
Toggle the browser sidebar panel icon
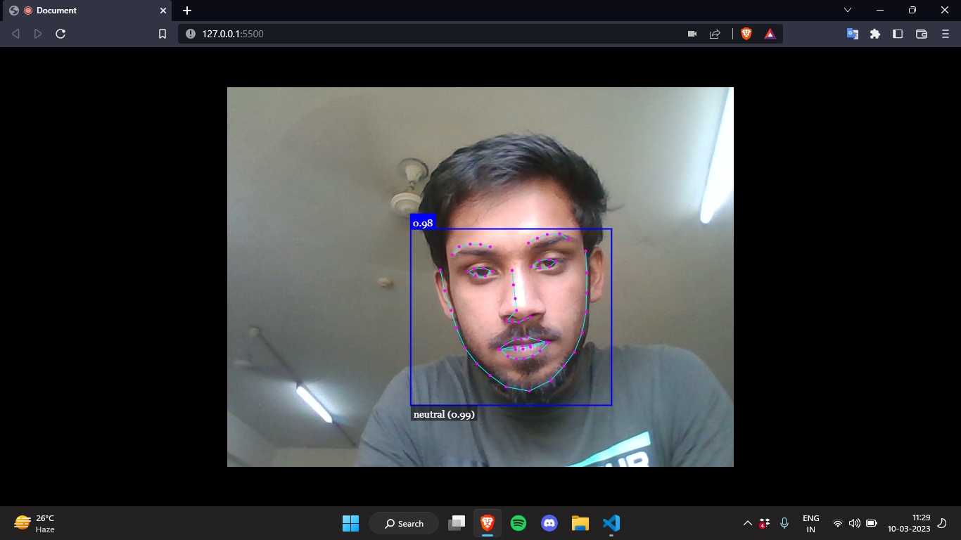898,33
